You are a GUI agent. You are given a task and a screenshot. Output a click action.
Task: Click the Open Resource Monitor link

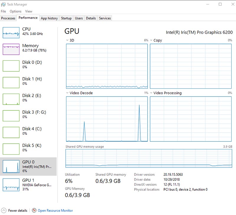(55, 211)
